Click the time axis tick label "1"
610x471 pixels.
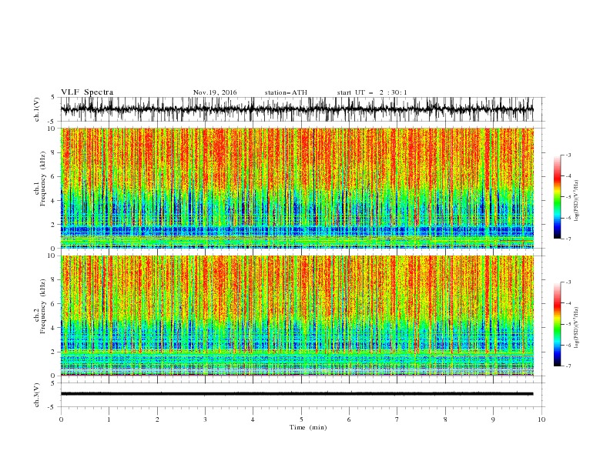pyautogui.click(x=109, y=419)
